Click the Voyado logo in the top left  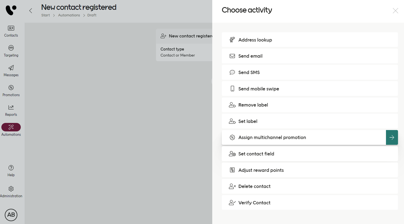tap(11, 10)
